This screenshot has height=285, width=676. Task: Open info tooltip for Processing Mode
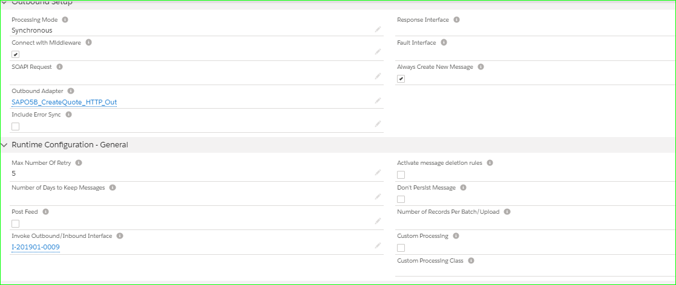point(65,20)
